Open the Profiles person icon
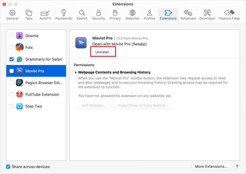Screen dimensions: 246x174 click(150, 13)
